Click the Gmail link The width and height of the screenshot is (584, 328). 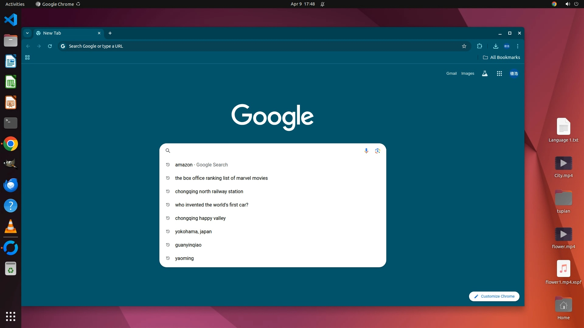tap(451, 73)
